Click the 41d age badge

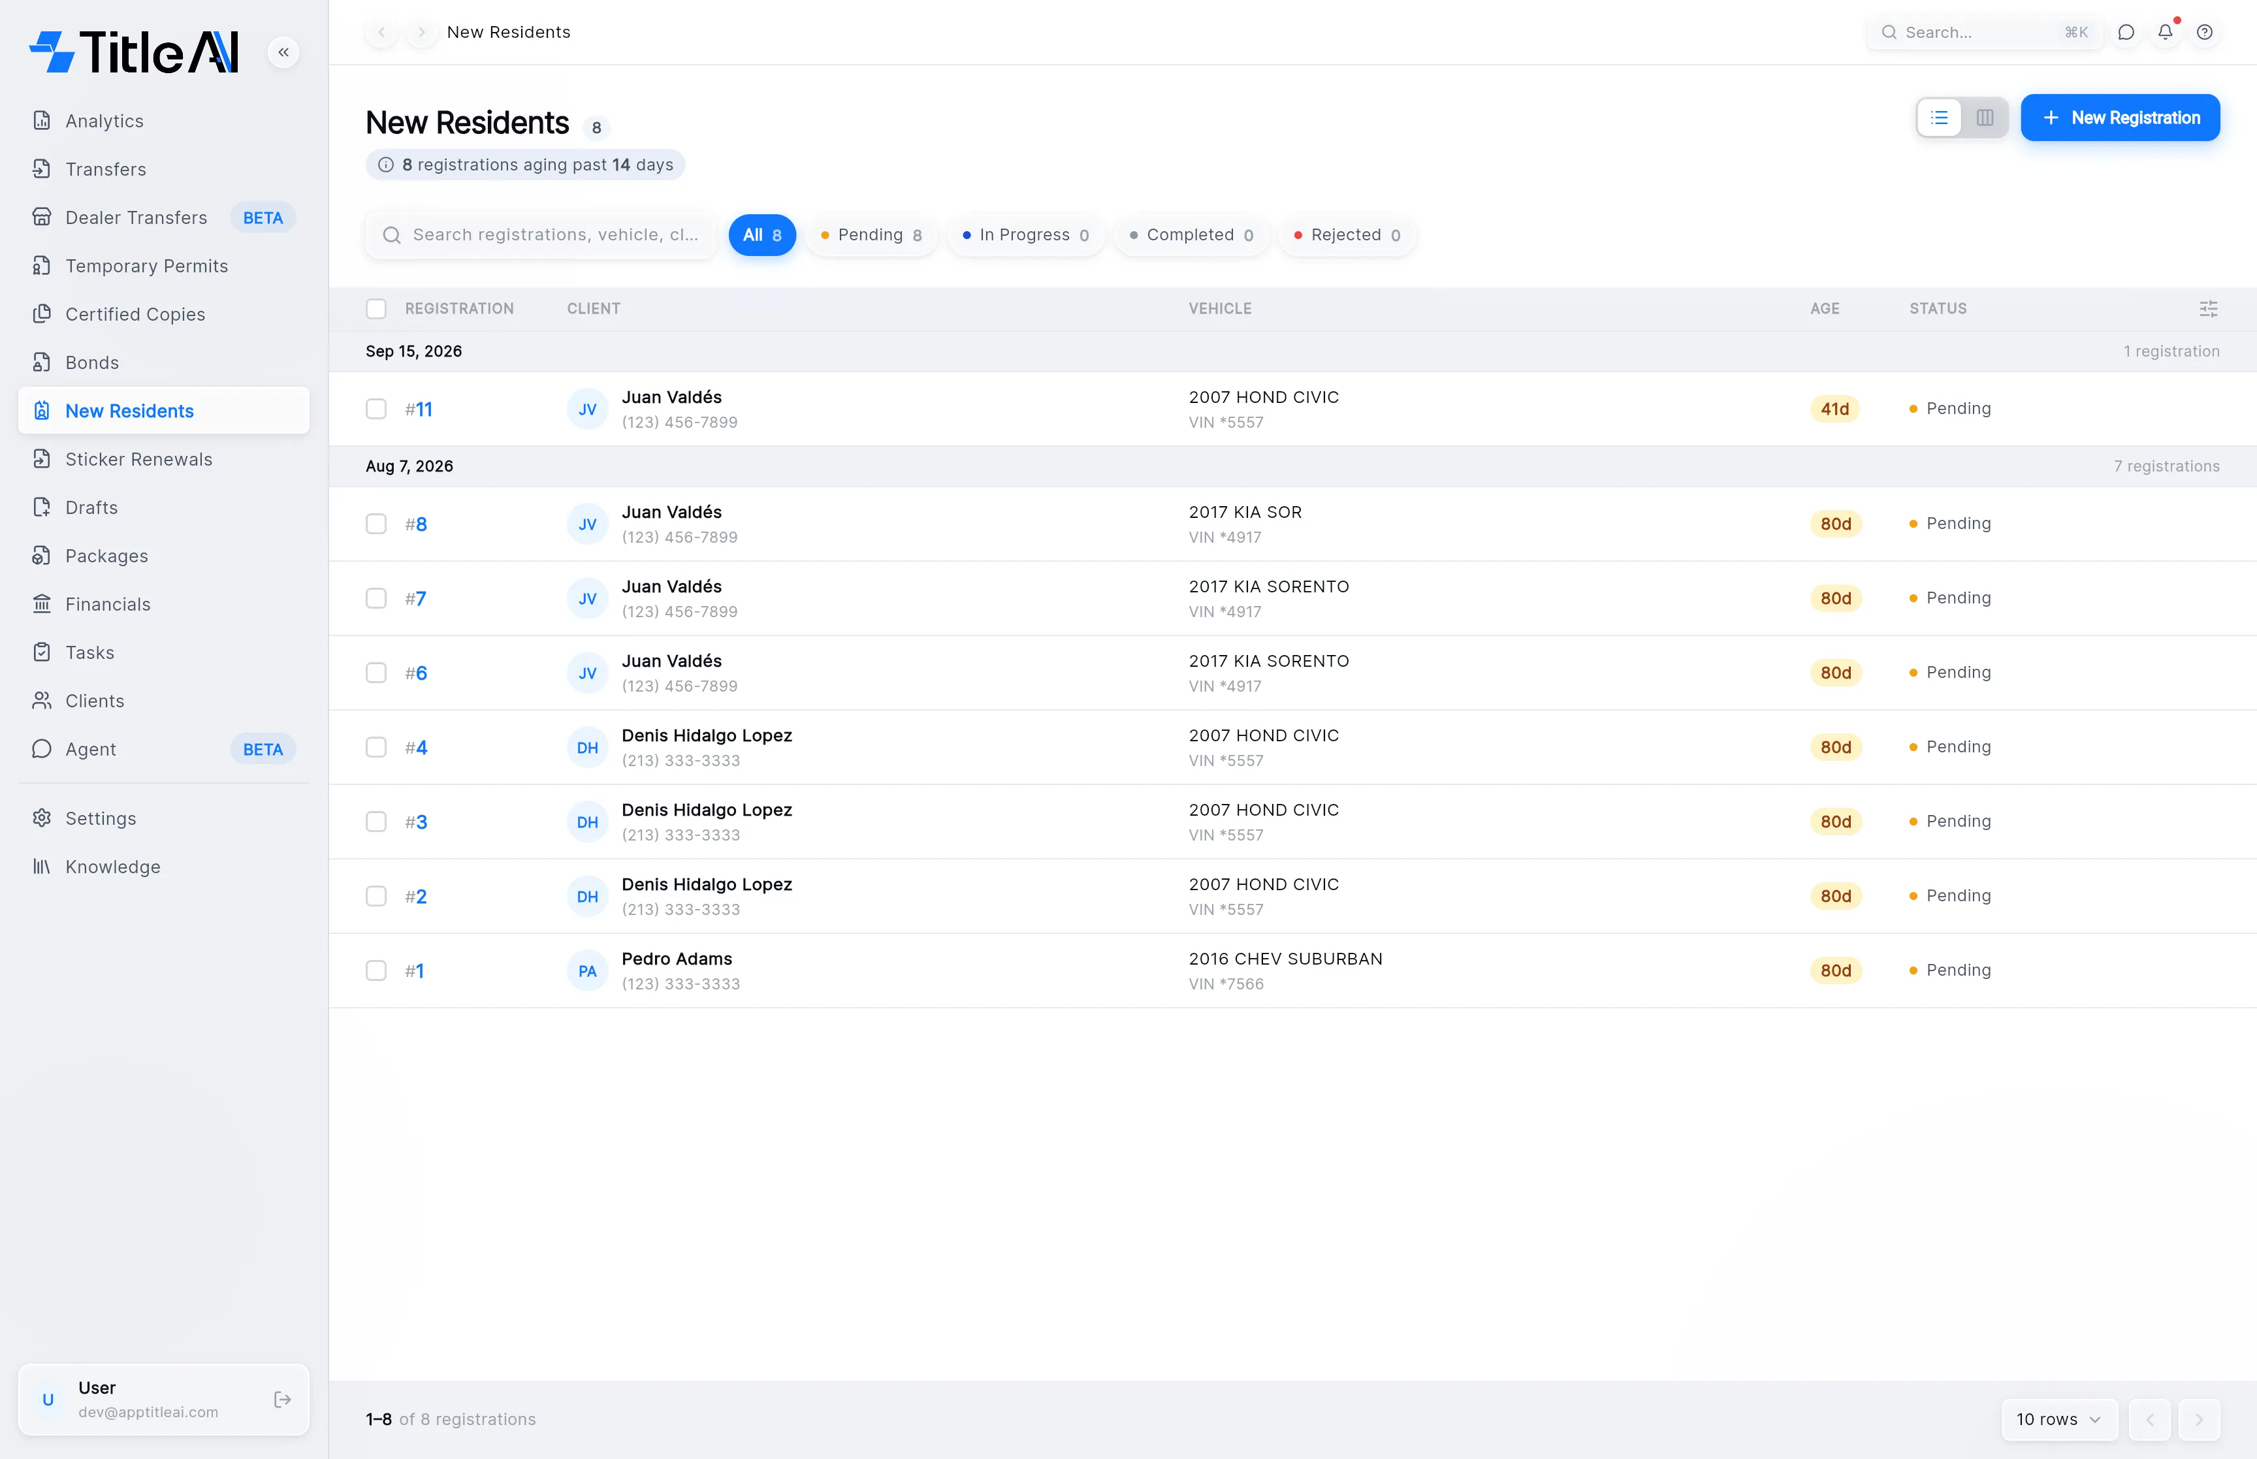[x=1834, y=408]
